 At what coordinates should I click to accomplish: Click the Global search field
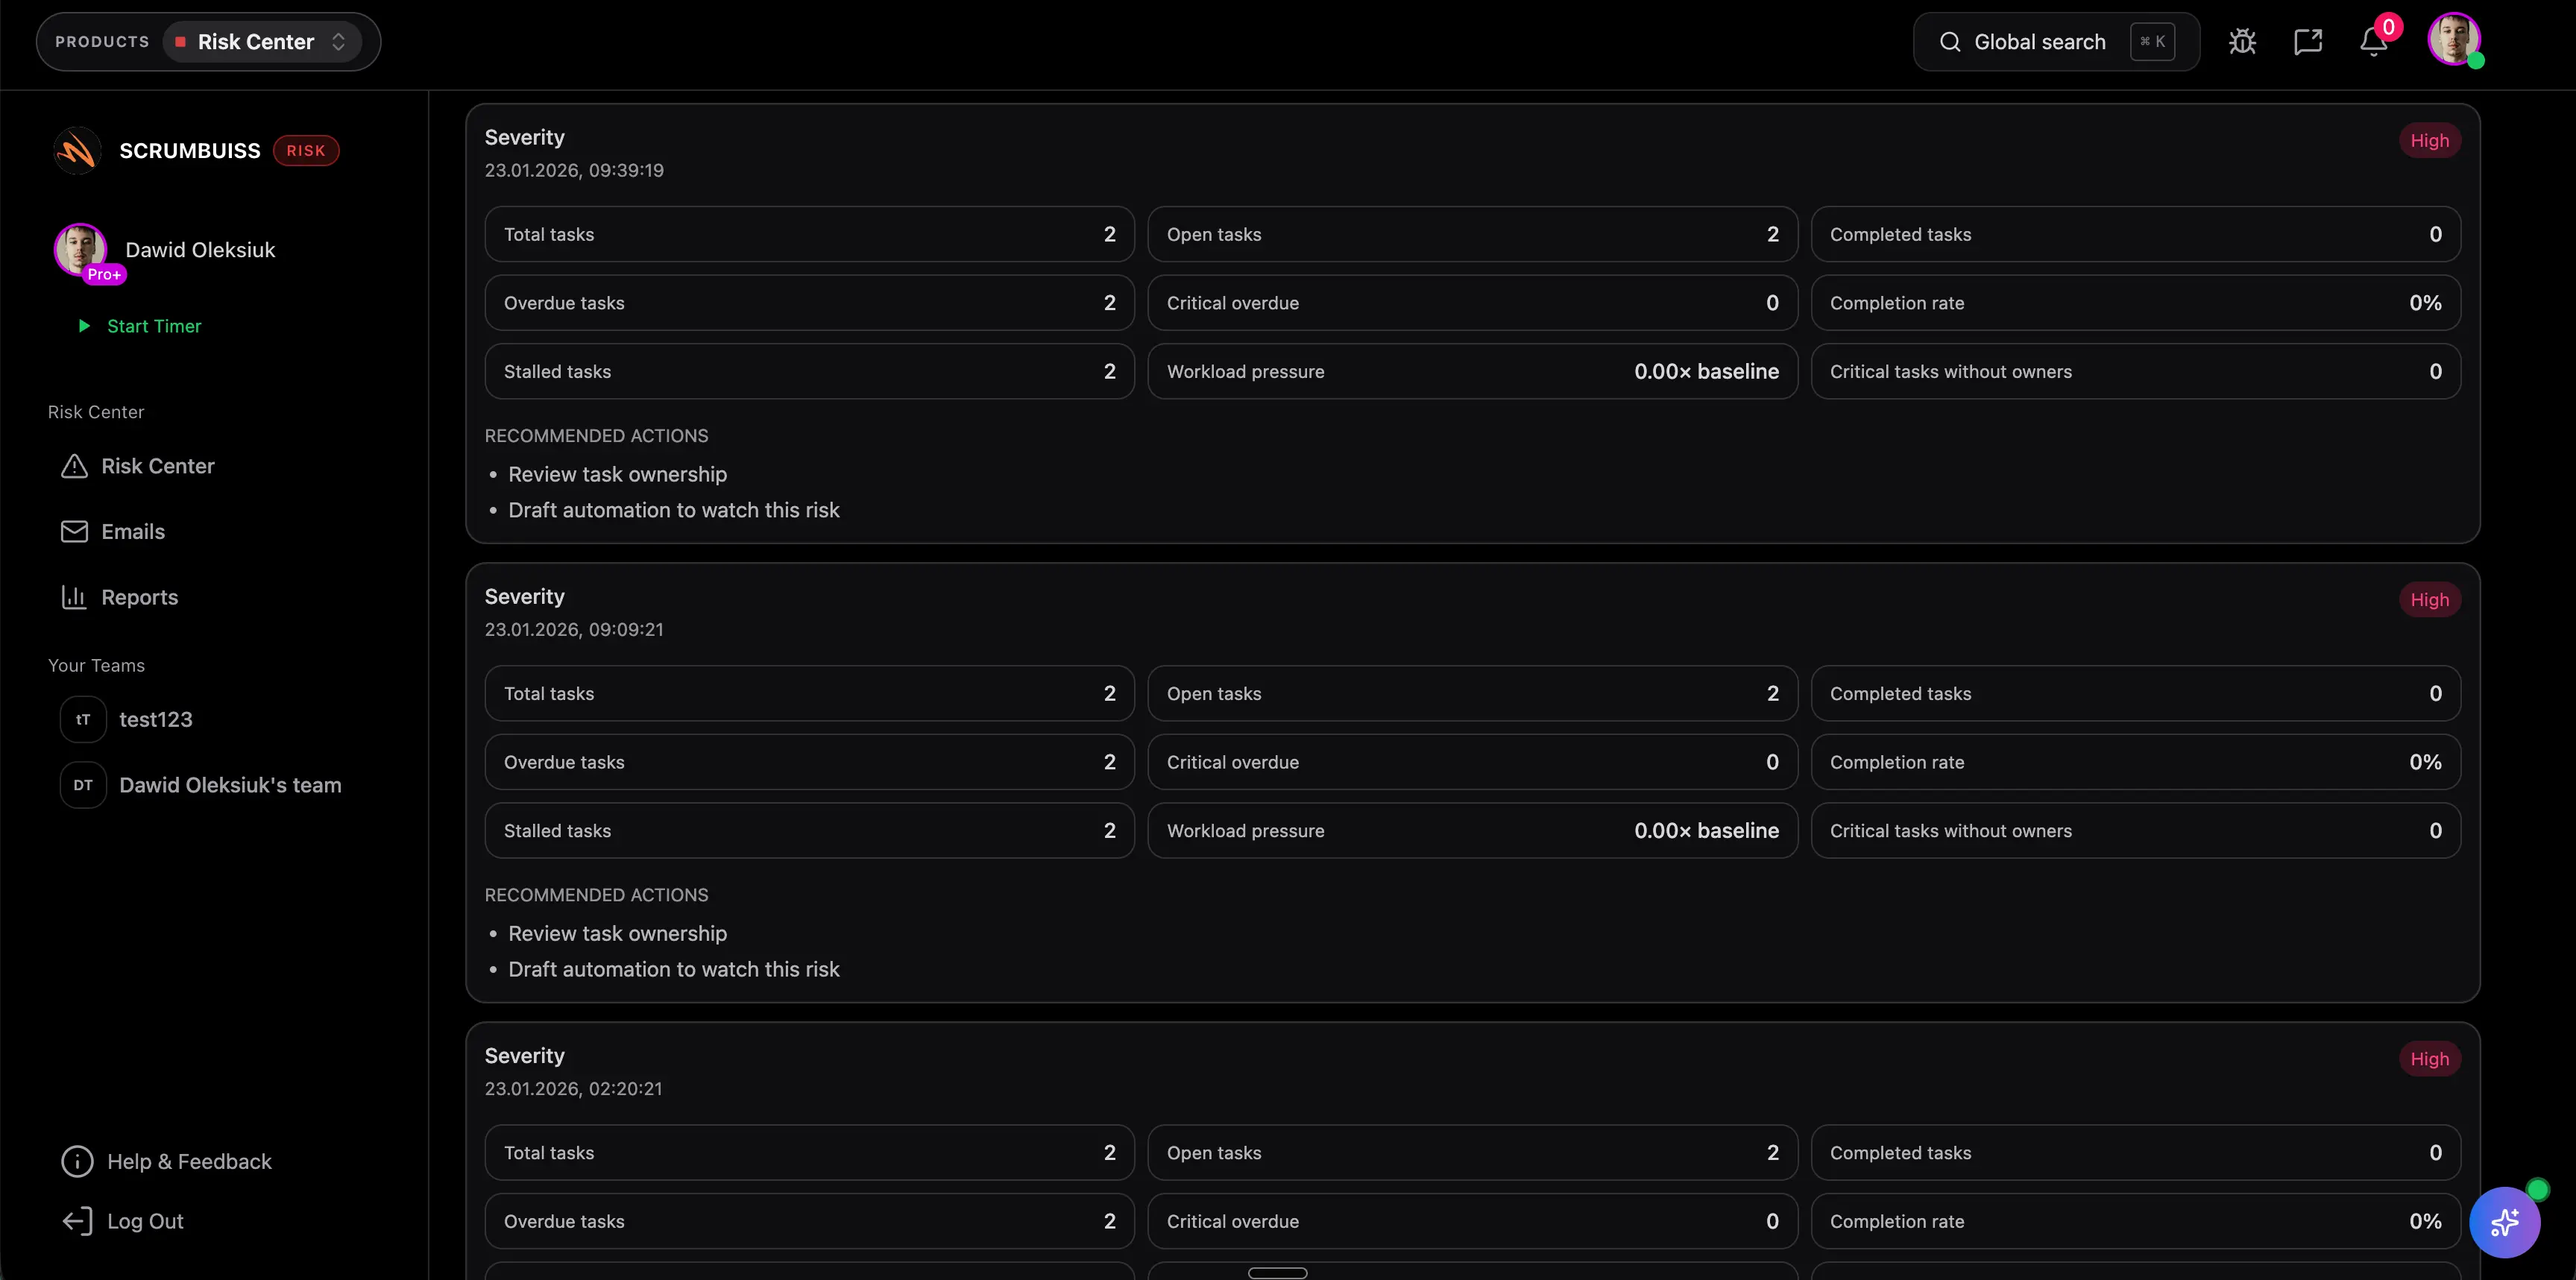[x=2040, y=42]
